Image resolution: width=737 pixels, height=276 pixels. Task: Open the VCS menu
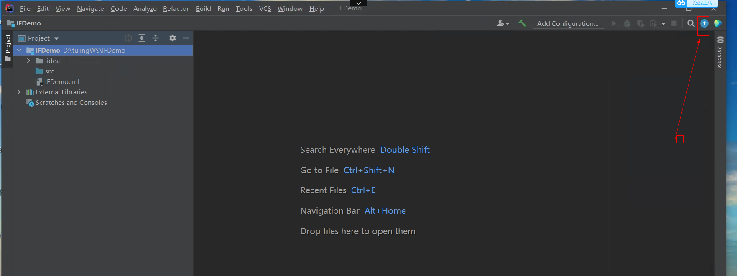(x=265, y=8)
